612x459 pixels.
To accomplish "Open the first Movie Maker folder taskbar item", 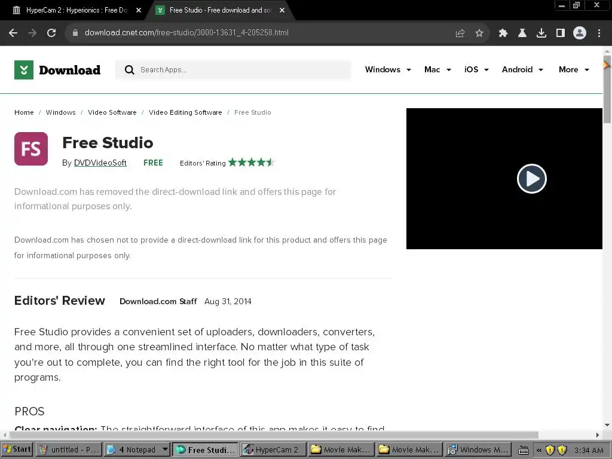I will (x=341, y=449).
